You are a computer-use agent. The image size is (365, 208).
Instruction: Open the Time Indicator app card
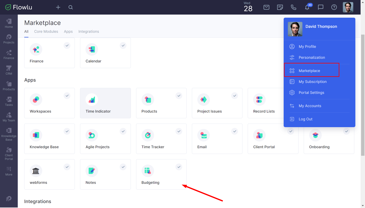point(105,103)
